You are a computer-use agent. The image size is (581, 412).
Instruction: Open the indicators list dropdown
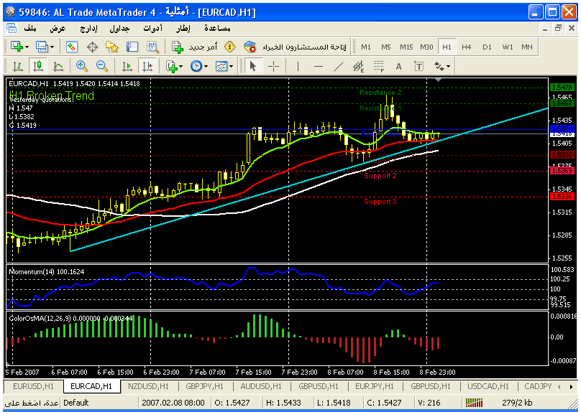coord(173,66)
